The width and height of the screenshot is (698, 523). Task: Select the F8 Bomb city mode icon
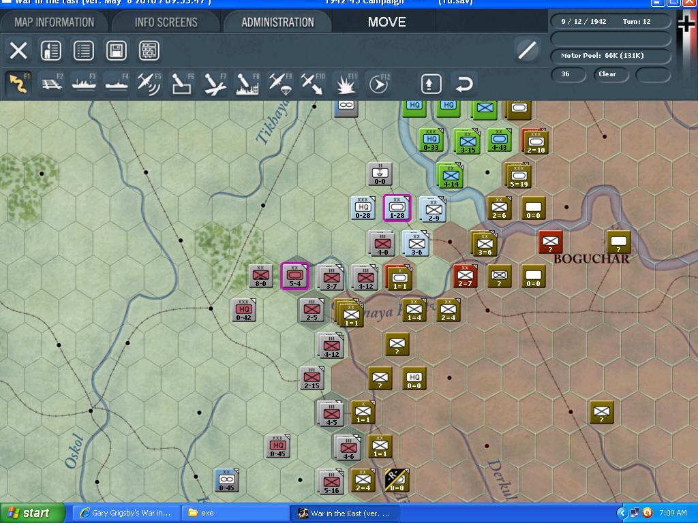pyautogui.click(x=247, y=84)
